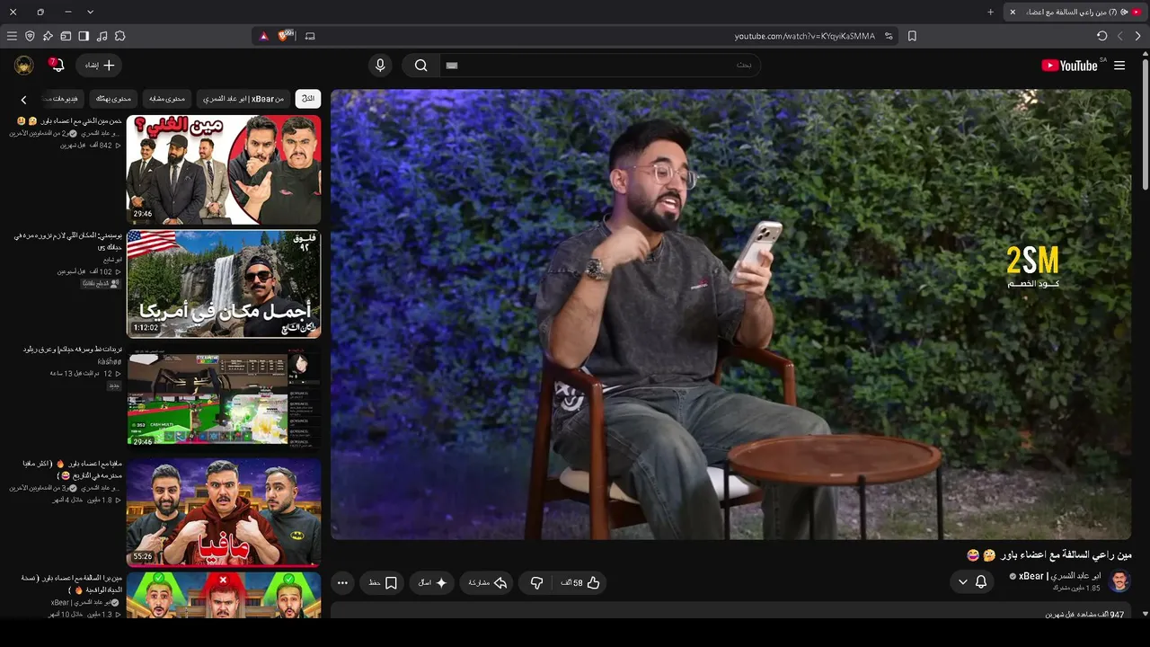Click the on-screen keyboard icon in search

[x=452, y=66]
